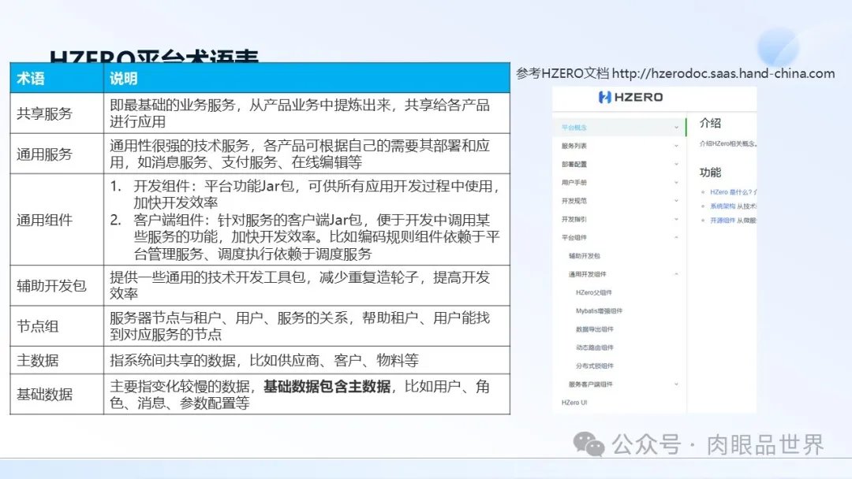Expand the 服务客户端组件 submenu chevron
This screenshot has width=852, height=479.
[x=676, y=384]
